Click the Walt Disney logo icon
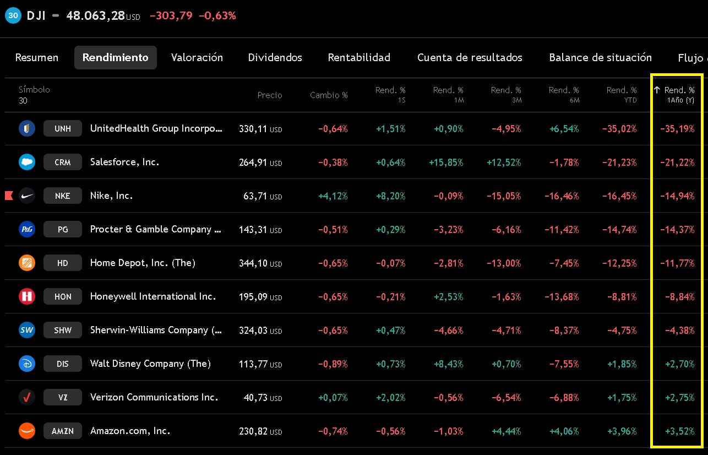Viewport: 708px width, 455px height. 27,364
